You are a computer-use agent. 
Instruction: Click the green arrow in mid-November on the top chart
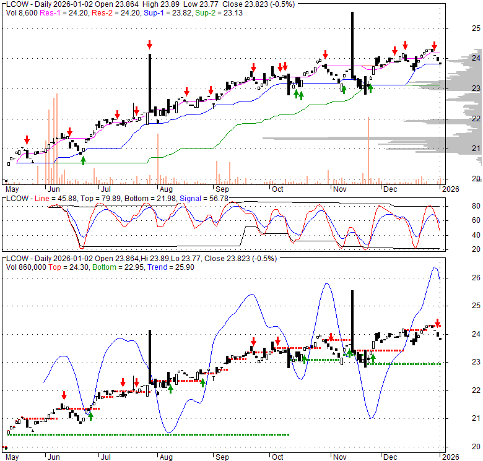370,88
